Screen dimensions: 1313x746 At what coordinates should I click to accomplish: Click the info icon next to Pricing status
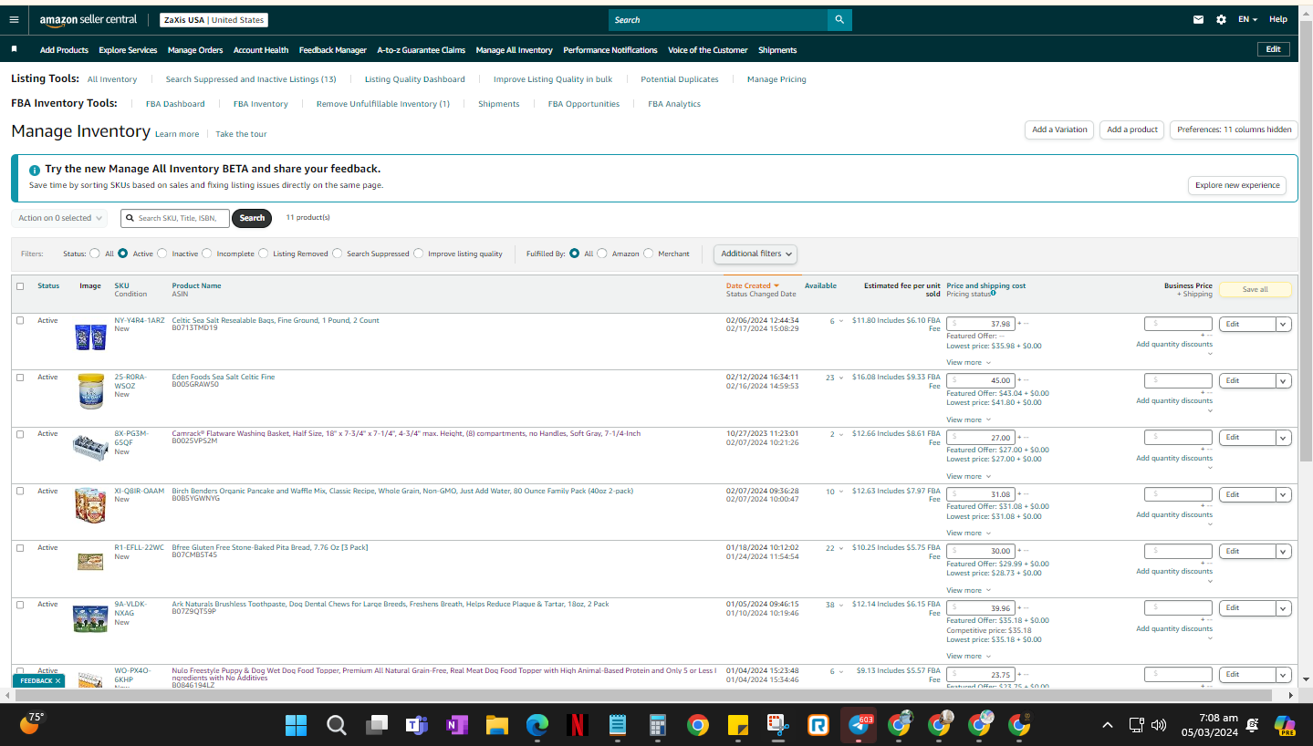pos(994,293)
